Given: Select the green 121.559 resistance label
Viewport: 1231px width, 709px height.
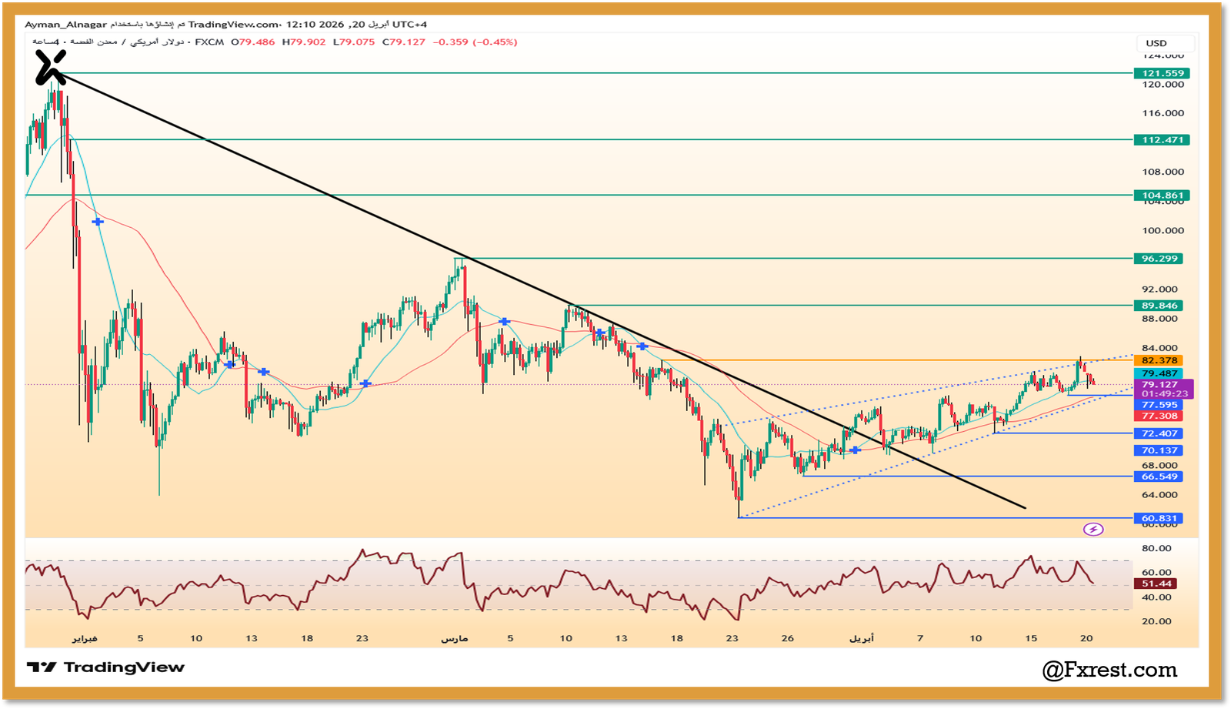Looking at the screenshot, I should 1161,72.
